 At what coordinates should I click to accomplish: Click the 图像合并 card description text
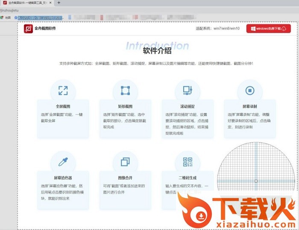[124, 189]
